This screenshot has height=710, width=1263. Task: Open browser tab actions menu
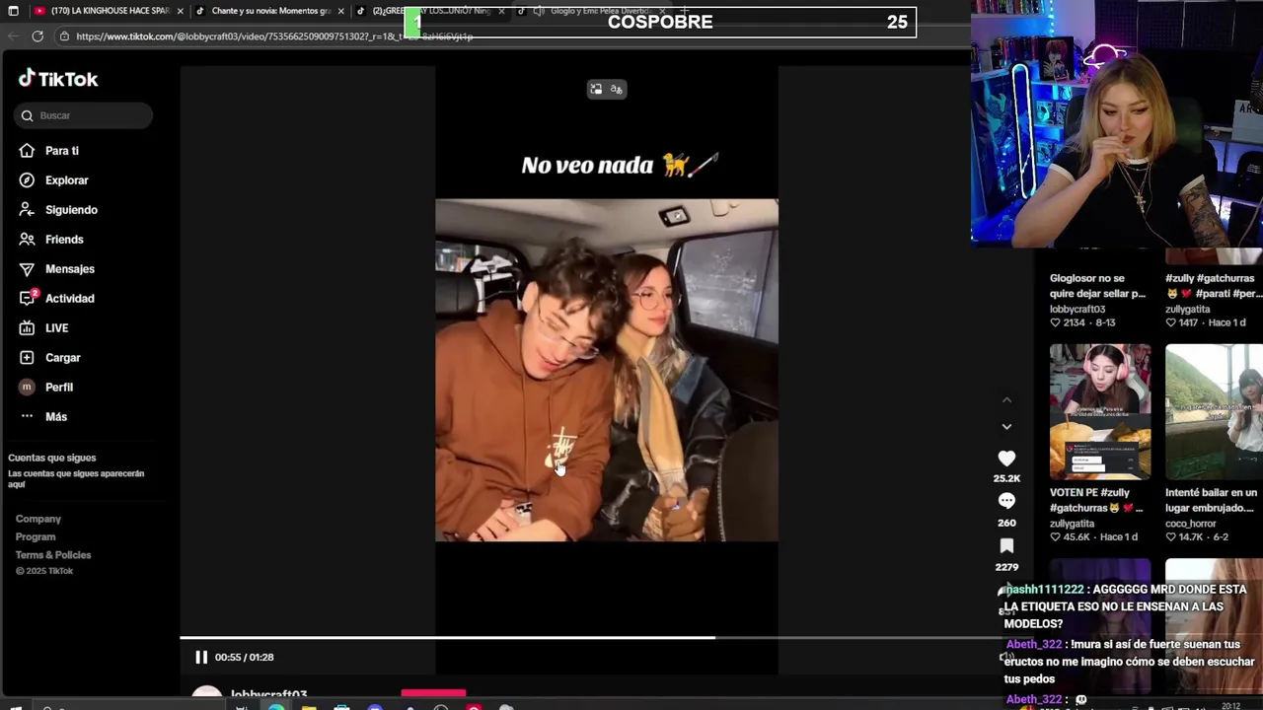tap(12, 11)
